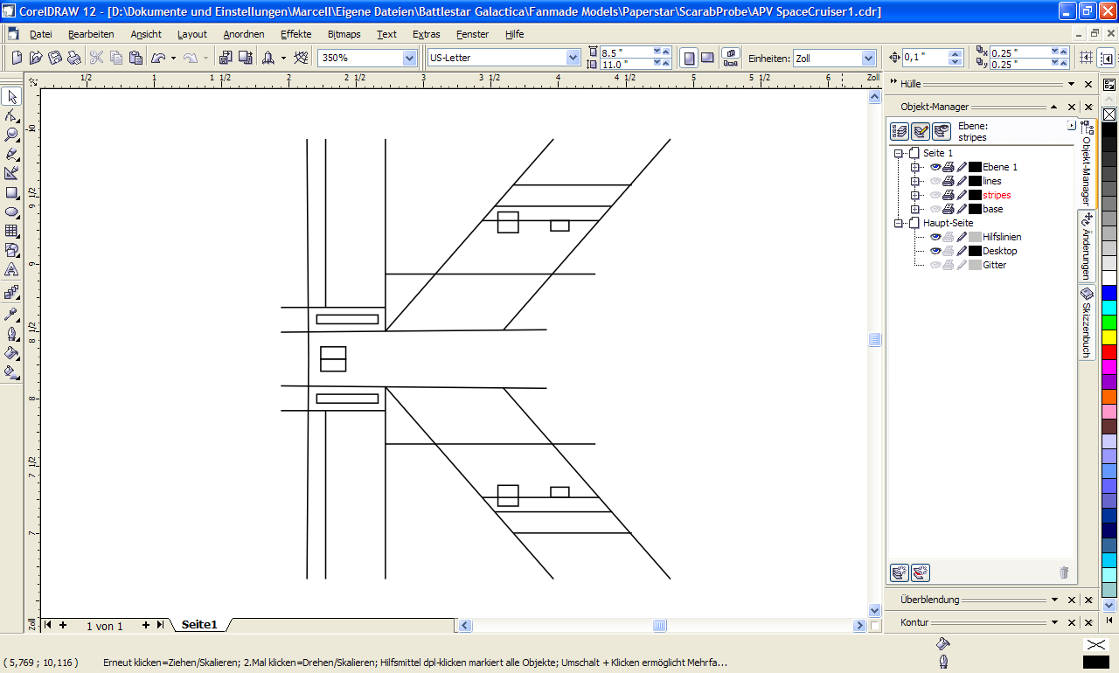The height and width of the screenshot is (673, 1119).
Task: Select the Fill bucket tool
Action: tap(11, 352)
